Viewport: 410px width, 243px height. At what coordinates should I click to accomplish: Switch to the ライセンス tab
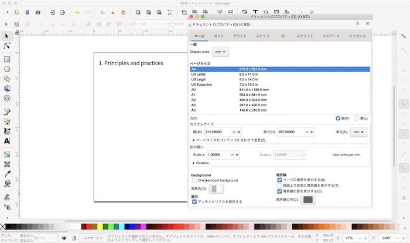357,36
